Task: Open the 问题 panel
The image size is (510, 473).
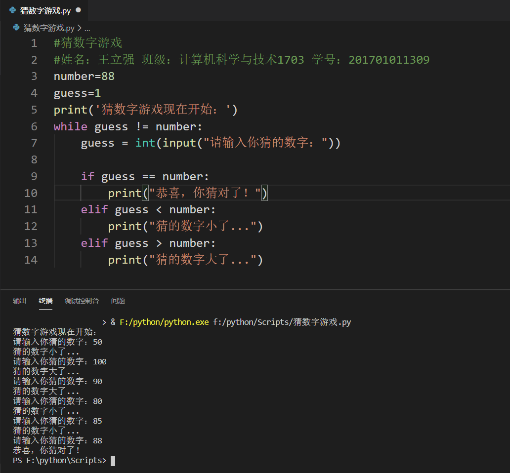Action: pyautogui.click(x=119, y=301)
